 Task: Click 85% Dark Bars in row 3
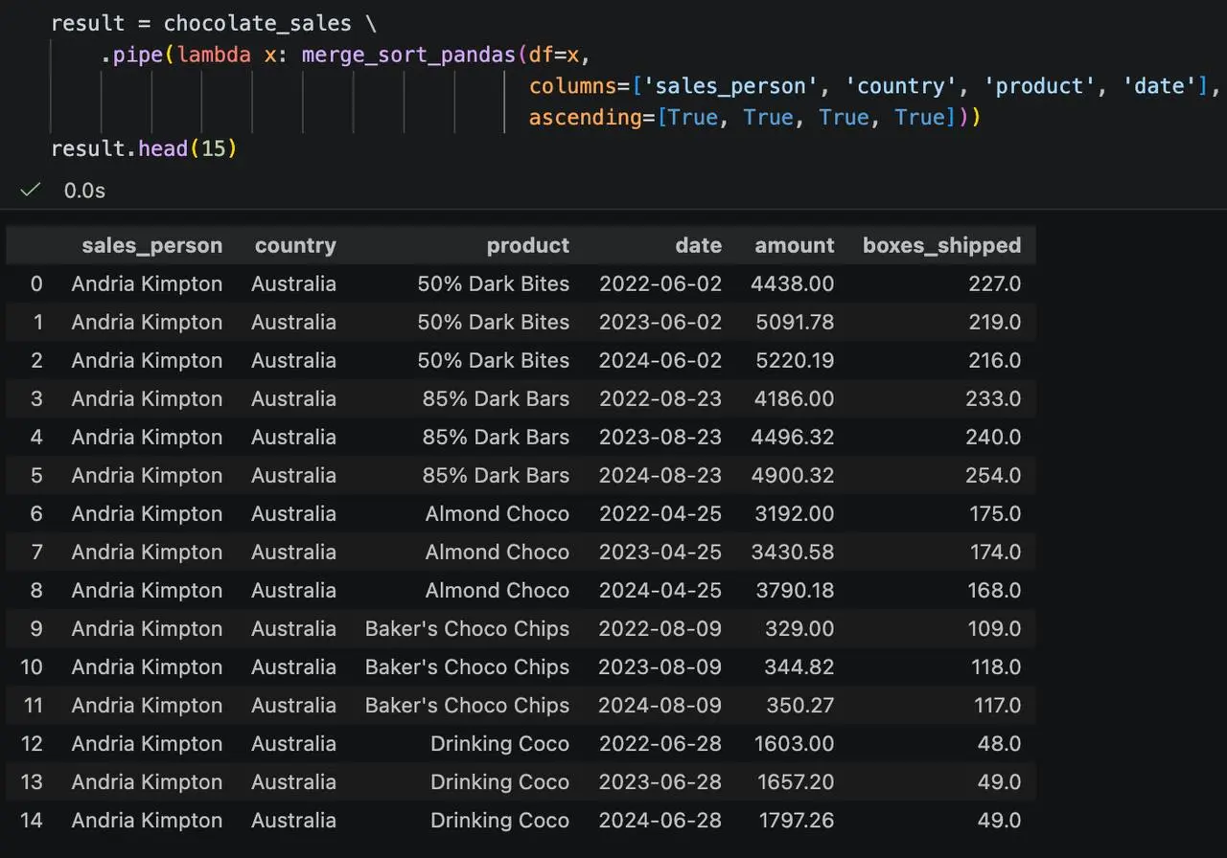(x=496, y=398)
